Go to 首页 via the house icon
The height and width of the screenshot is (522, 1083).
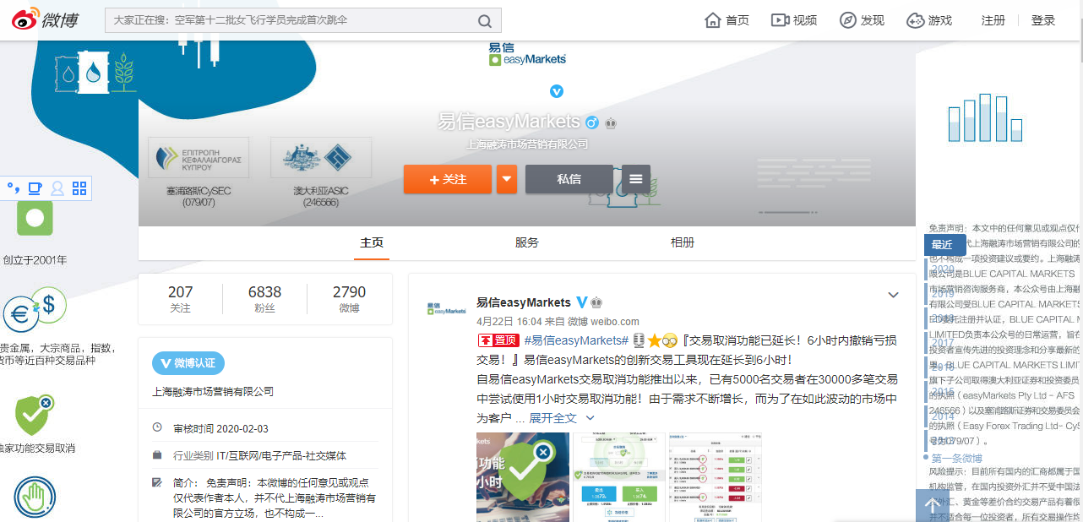coord(713,20)
